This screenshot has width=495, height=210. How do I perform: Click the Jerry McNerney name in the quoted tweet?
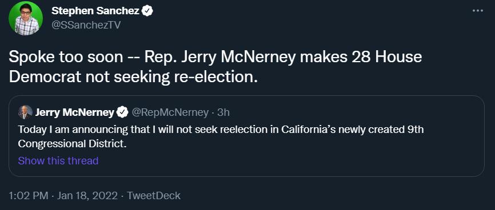pyautogui.click(x=74, y=112)
